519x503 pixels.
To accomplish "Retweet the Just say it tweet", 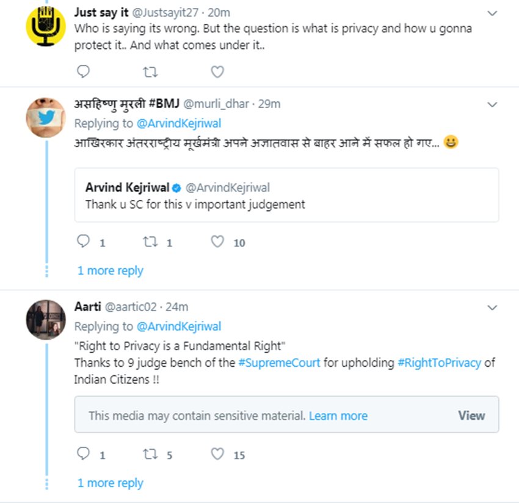I will (x=150, y=72).
